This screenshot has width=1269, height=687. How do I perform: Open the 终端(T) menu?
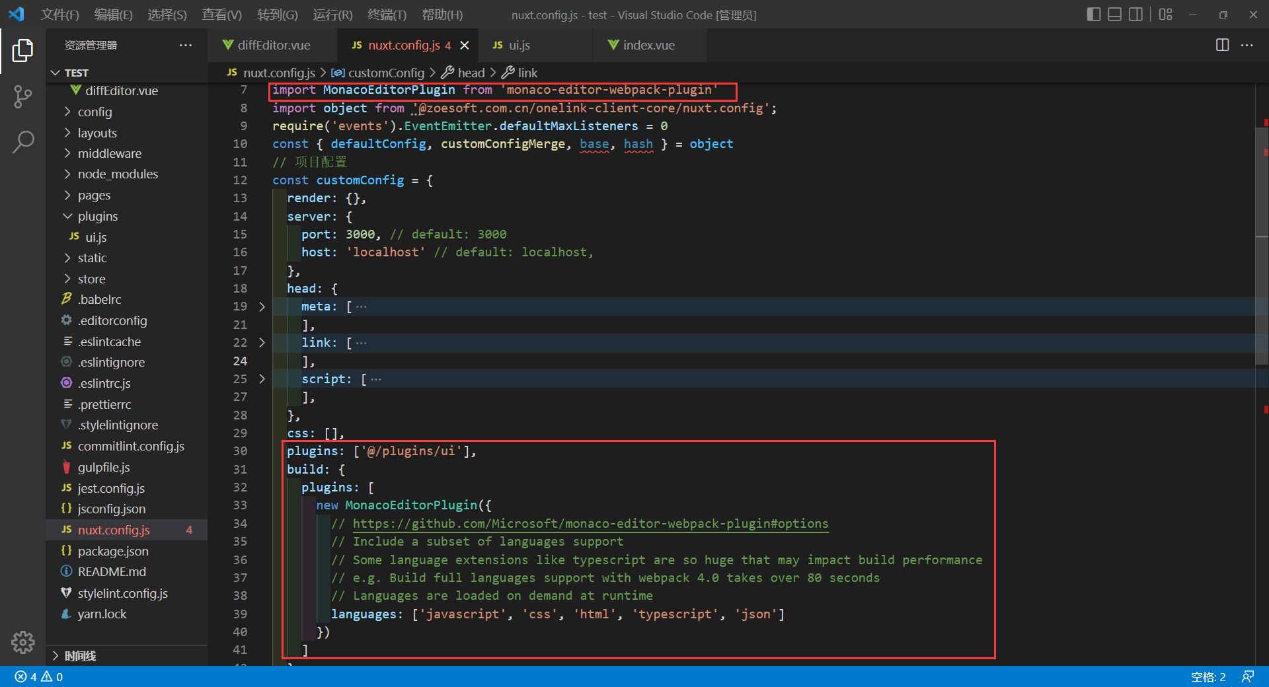[x=387, y=15]
